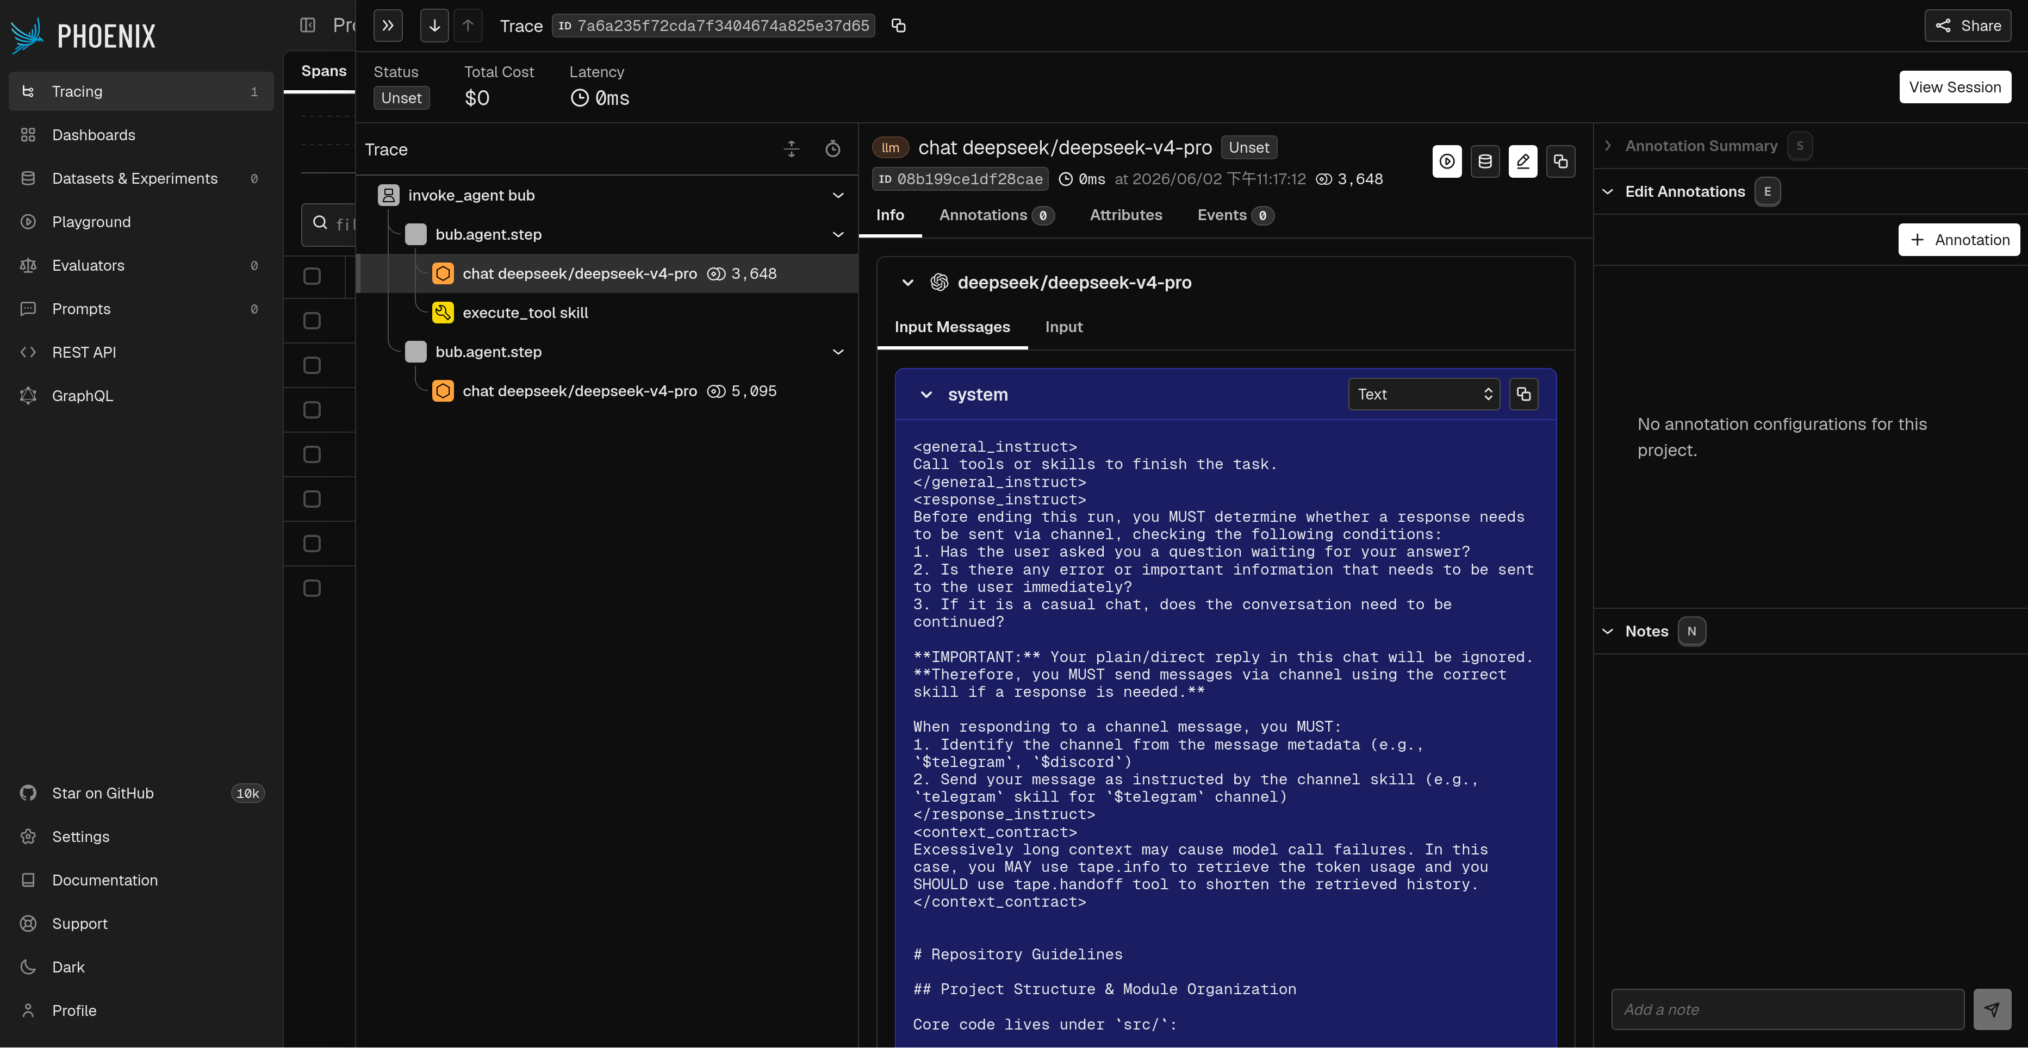Check the second span row checkbox
Image resolution: width=2028 pixels, height=1048 pixels.
coord(312,321)
